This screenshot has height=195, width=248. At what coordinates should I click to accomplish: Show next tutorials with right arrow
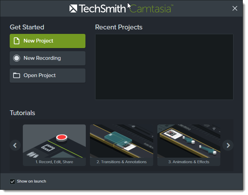pyautogui.click(x=228, y=145)
